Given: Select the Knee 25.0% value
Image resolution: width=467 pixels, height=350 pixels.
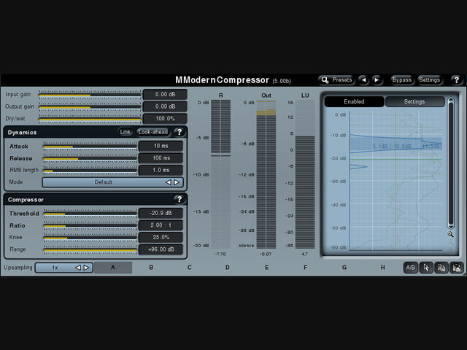Looking at the screenshot, I should (161, 237).
